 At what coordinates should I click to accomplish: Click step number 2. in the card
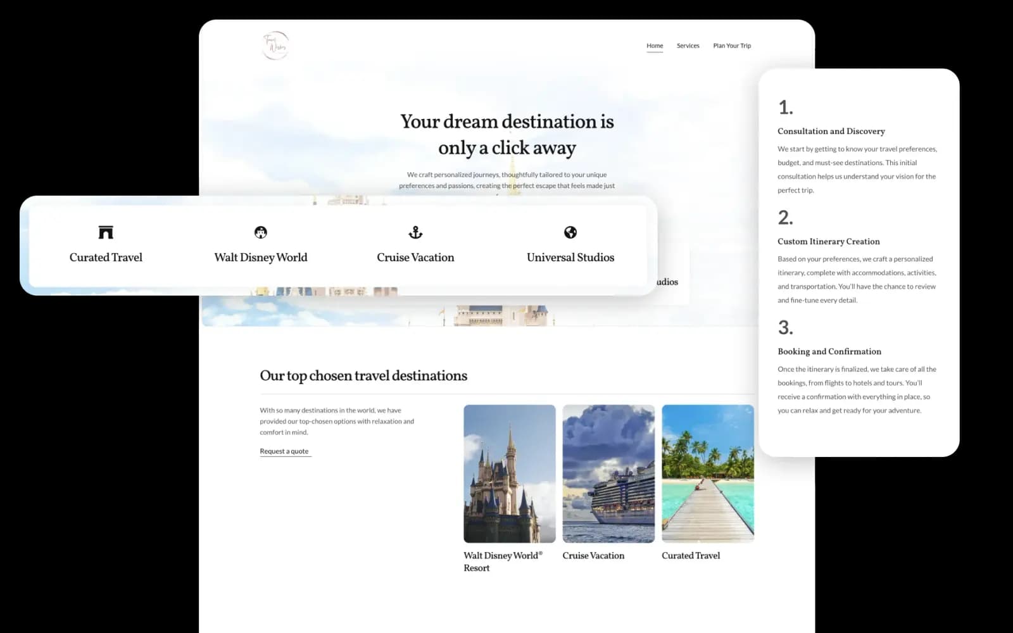(786, 218)
